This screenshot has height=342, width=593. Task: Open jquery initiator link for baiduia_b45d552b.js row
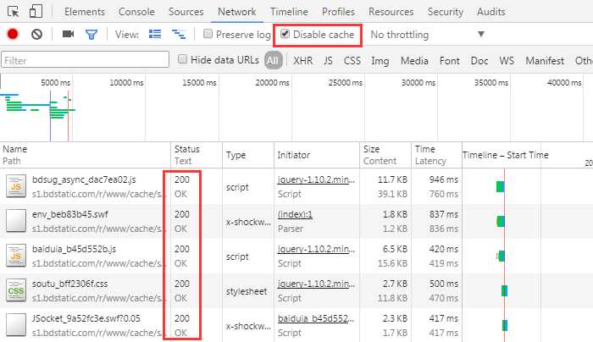click(x=316, y=249)
